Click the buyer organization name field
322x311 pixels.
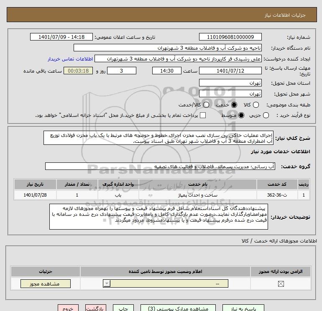point(168,48)
